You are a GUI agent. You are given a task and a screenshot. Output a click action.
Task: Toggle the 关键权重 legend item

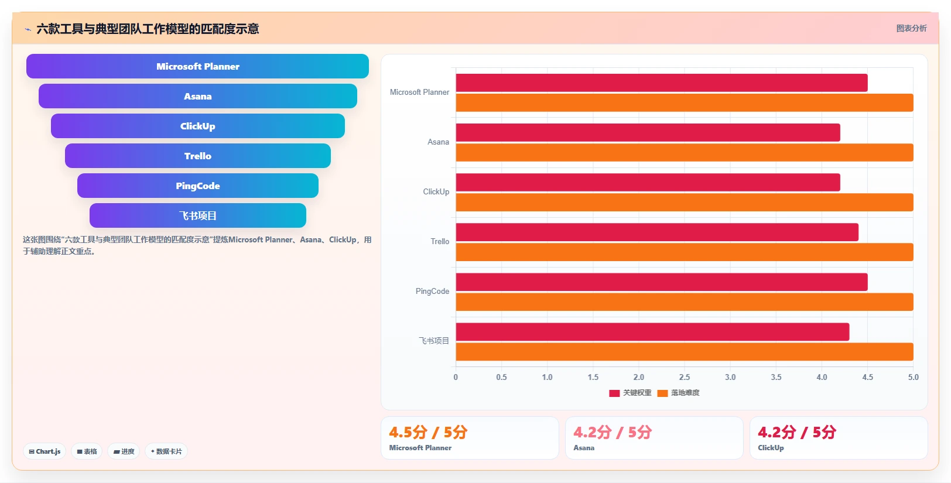click(x=630, y=393)
